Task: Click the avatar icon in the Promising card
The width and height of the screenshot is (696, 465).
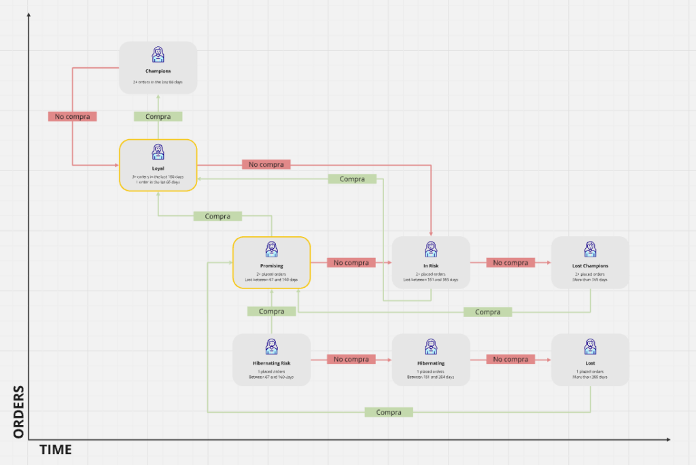Action: click(272, 250)
